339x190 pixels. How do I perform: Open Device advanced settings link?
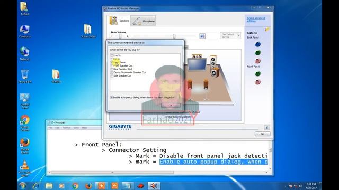256,20
